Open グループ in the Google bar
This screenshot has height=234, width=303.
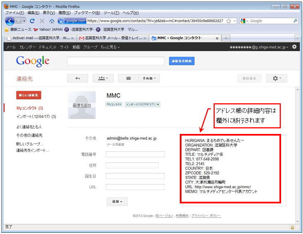click(90, 47)
